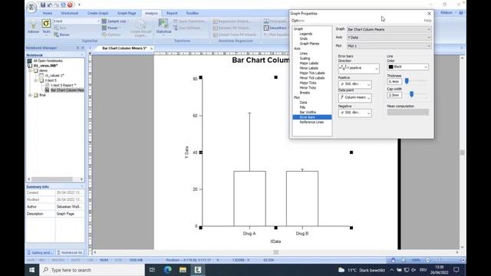
Task: Click the Rerun test icon
Action: 61,34
